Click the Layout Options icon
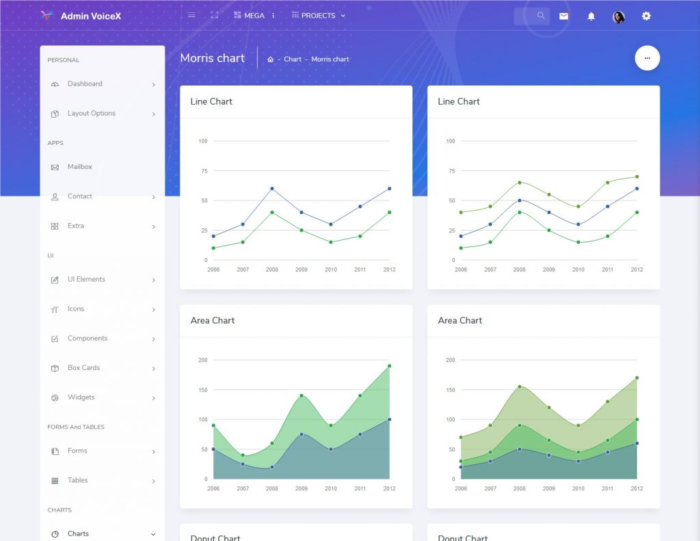Screen dimensions: 700x541 pyautogui.click(x=55, y=114)
